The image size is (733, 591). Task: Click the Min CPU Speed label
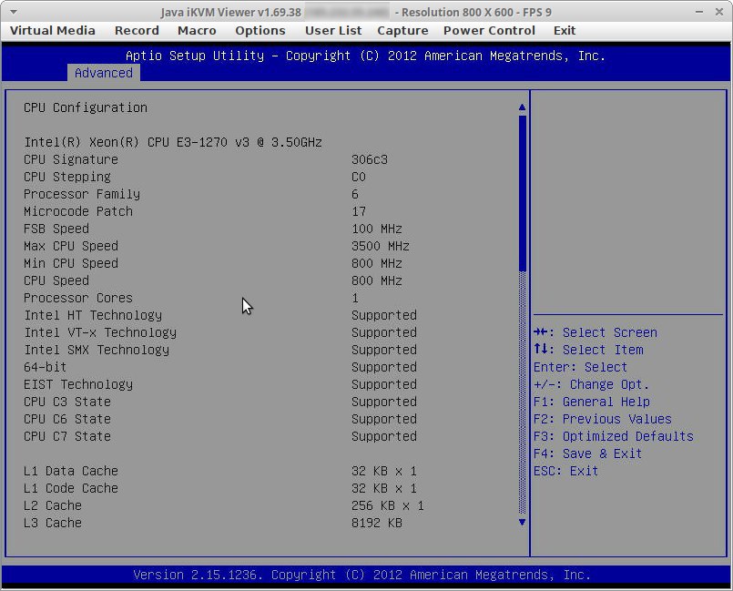[71, 263]
